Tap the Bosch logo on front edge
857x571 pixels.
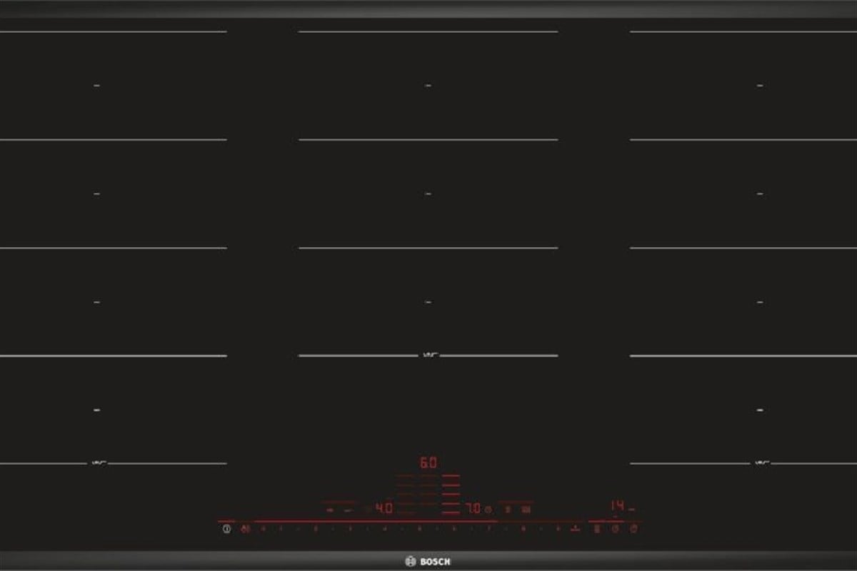428,560
